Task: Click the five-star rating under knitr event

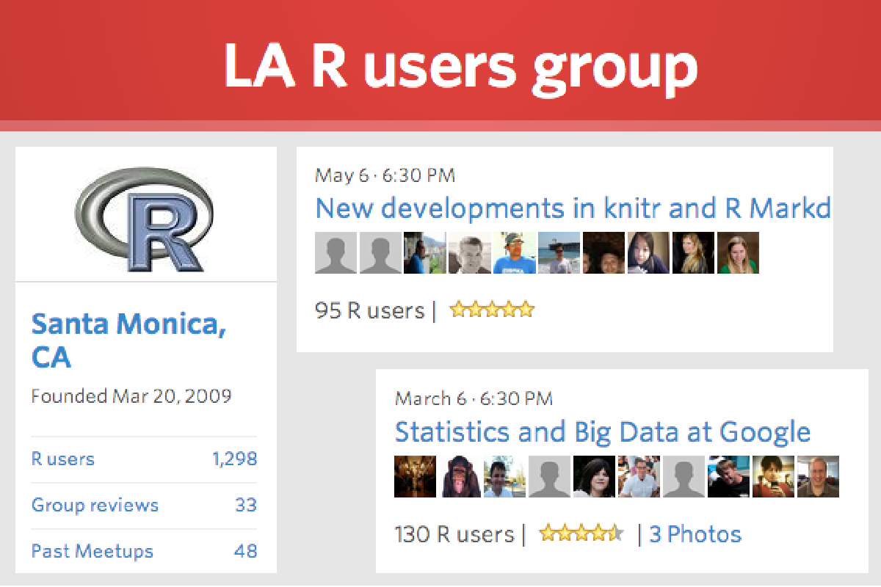Action: (x=492, y=310)
